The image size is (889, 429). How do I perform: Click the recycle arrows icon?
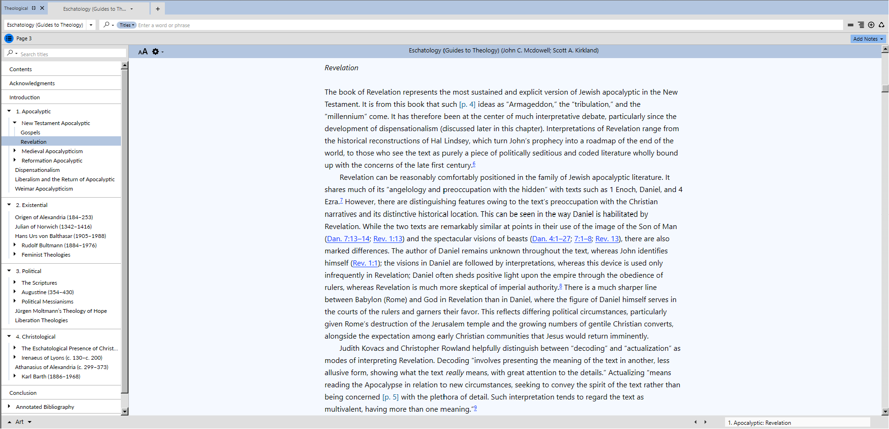[x=882, y=25]
